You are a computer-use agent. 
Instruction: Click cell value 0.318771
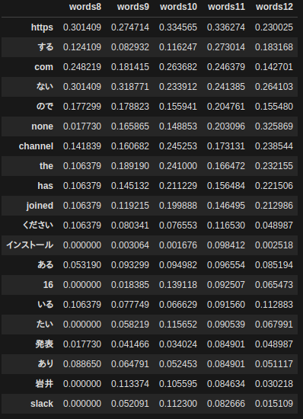[130, 87]
